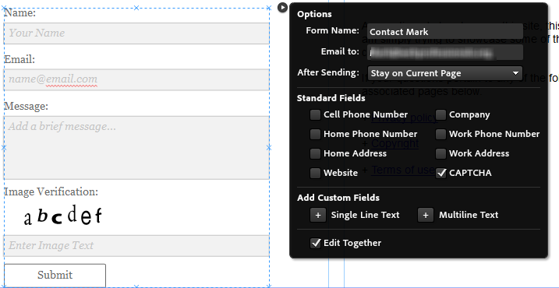Click the Terms of use link

(403, 170)
